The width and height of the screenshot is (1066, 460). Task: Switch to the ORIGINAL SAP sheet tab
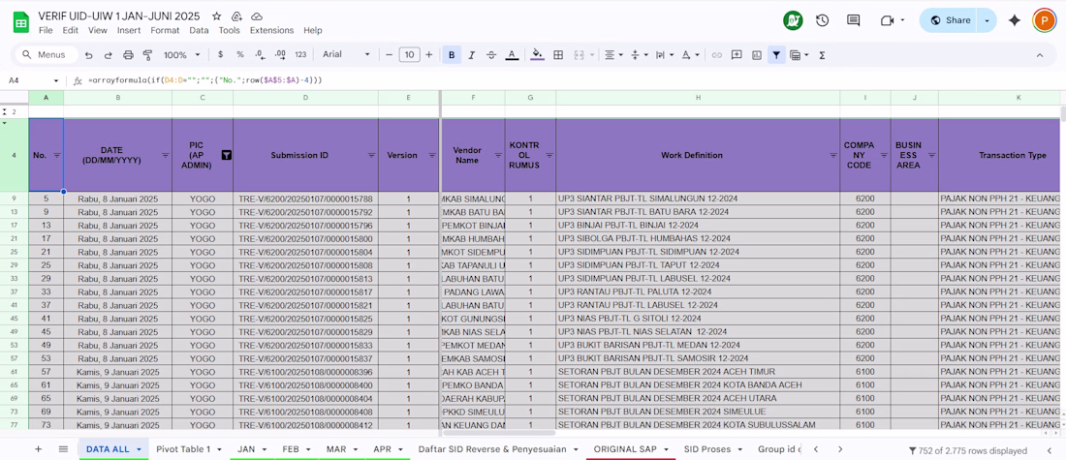point(625,449)
